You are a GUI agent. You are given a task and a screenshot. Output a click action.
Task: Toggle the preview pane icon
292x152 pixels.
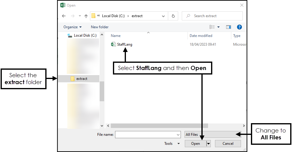229,27
